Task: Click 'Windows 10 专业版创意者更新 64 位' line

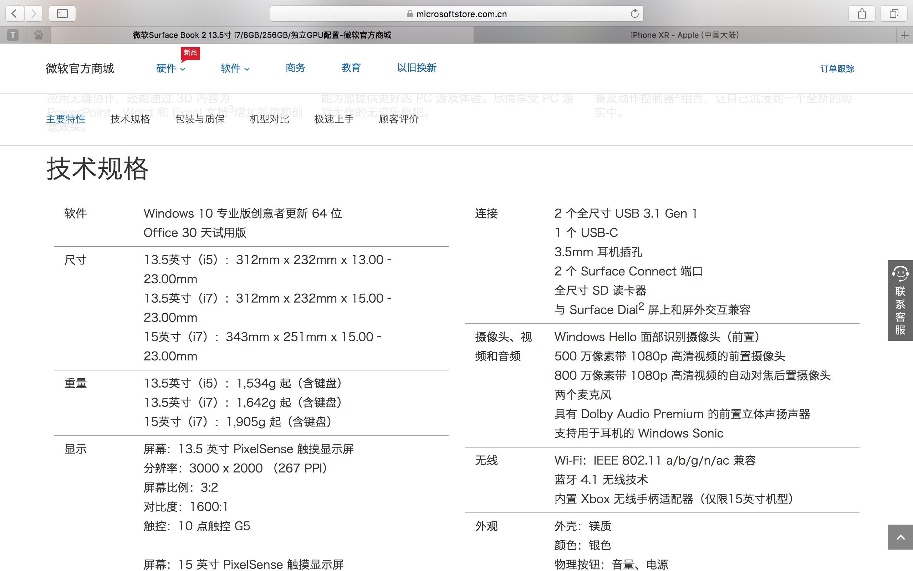Action: pyautogui.click(x=243, y=214)
